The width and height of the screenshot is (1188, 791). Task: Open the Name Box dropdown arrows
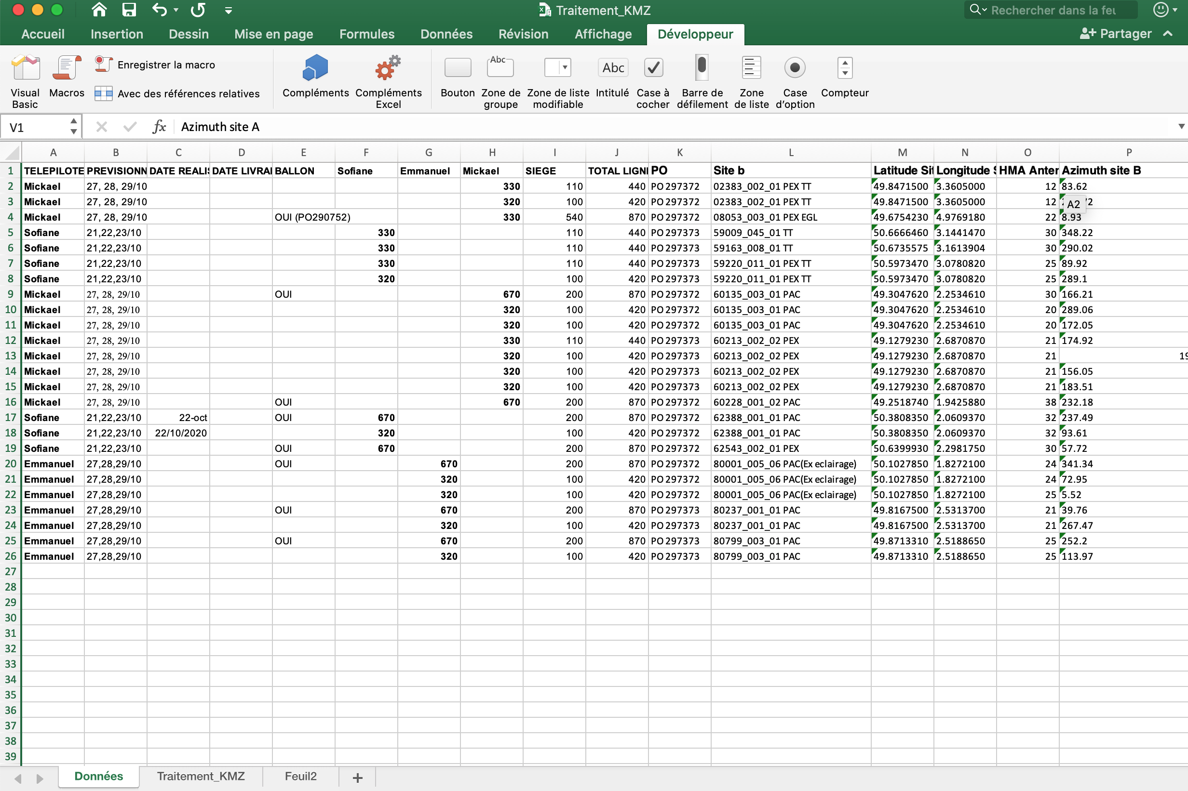74,127
